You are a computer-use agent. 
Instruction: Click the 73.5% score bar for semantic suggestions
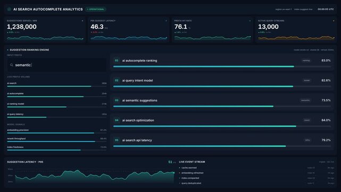pos(222,106)
